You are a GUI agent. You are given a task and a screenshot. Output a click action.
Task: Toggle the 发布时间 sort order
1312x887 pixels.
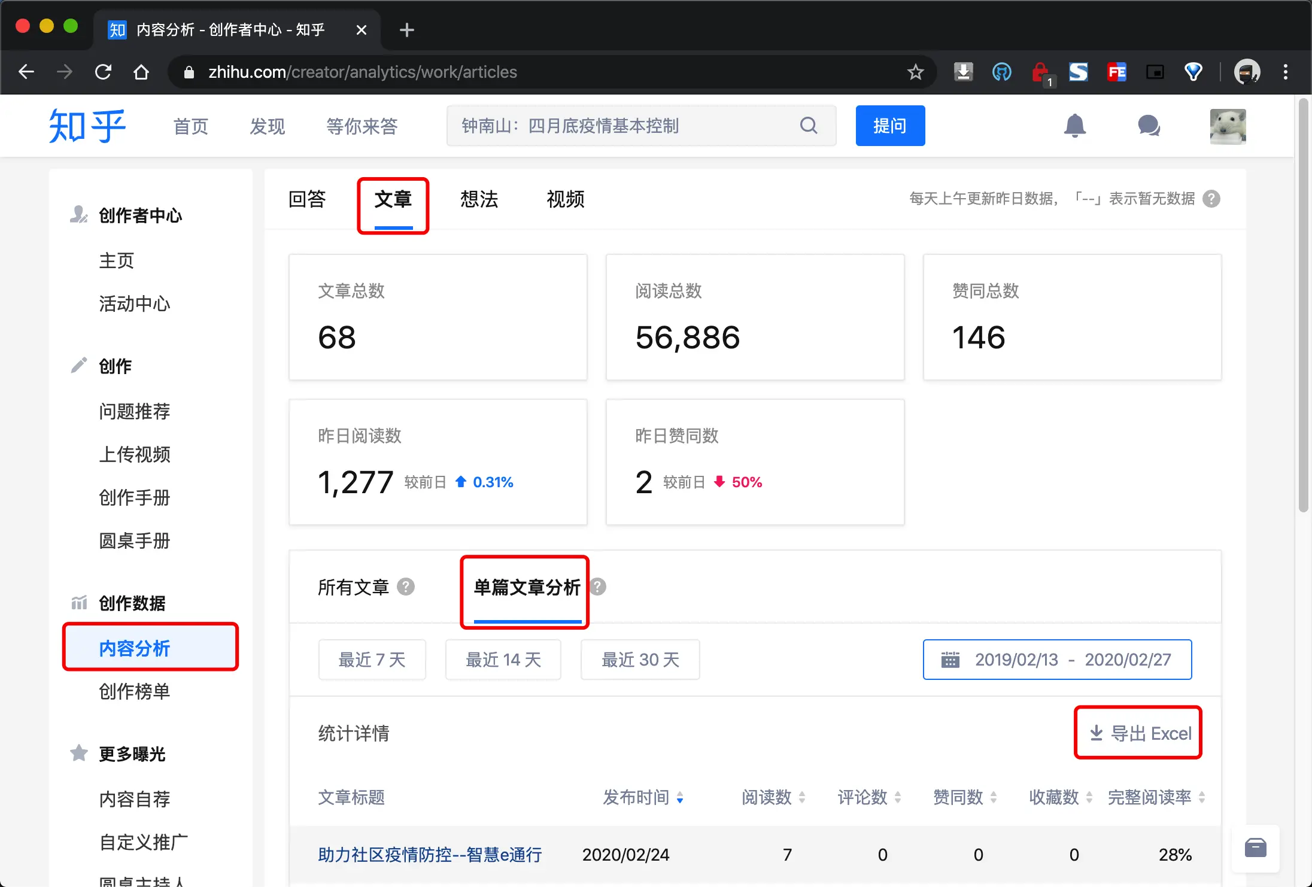pos(680,798)
